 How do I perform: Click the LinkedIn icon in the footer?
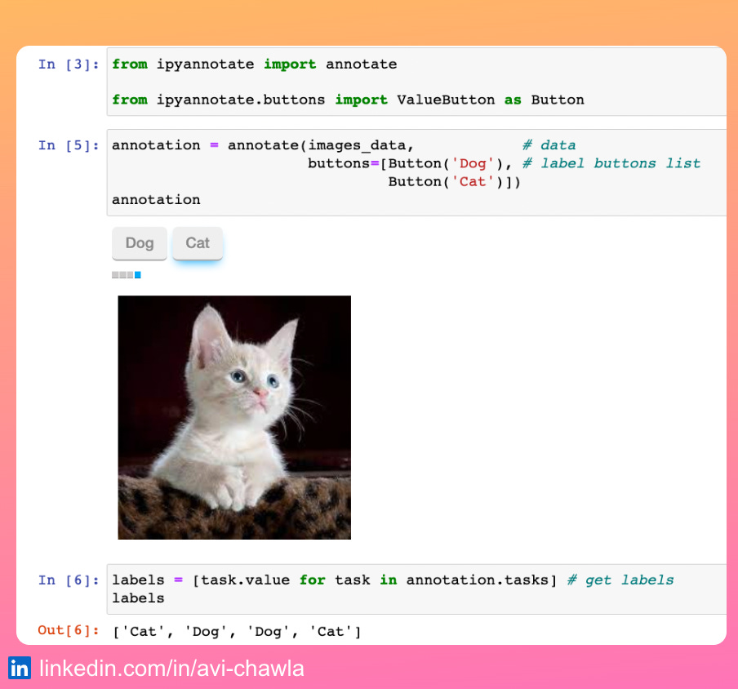pos(19,668)
